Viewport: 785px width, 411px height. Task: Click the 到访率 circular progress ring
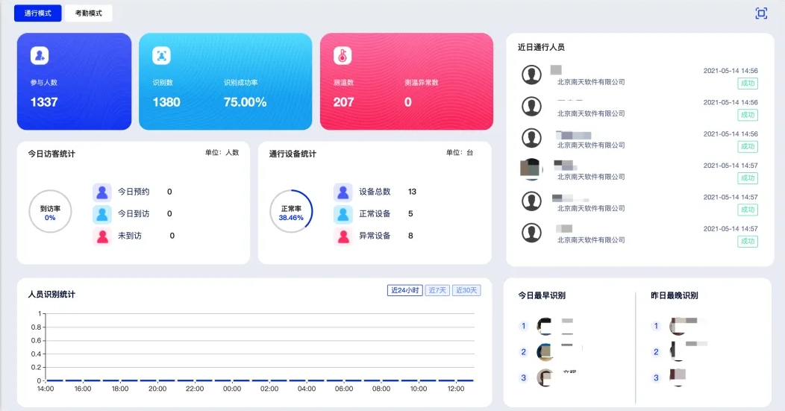coord(50,212)
